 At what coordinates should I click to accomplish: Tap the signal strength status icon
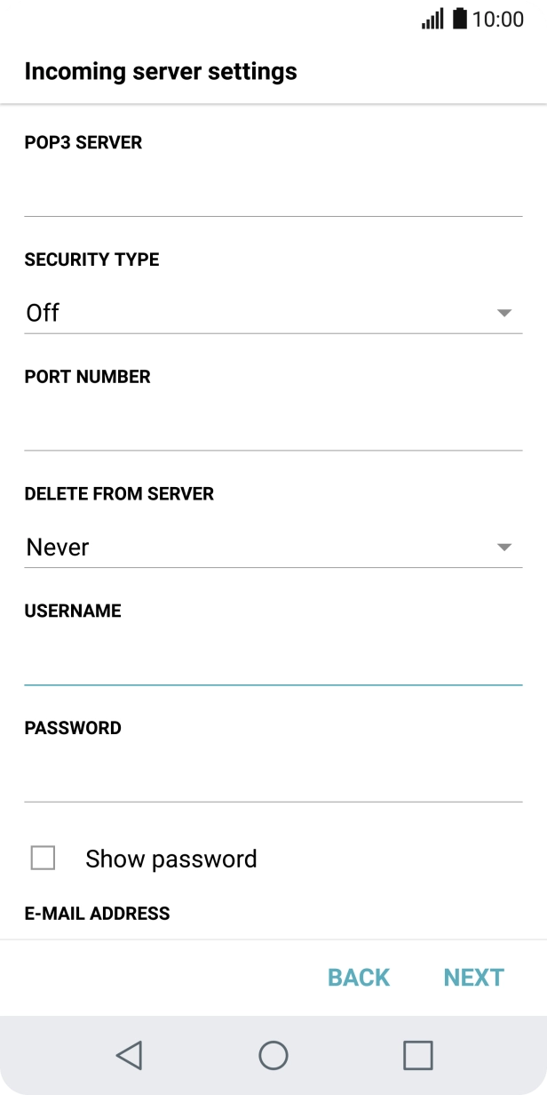(432, 19)
